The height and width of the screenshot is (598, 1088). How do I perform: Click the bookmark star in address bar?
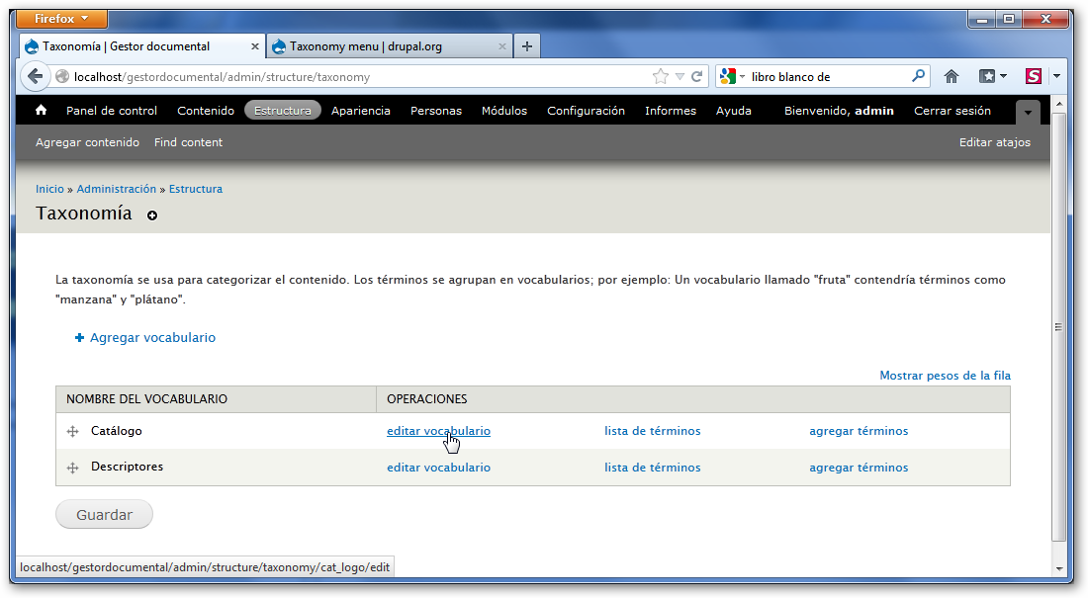tap(660, 76)
